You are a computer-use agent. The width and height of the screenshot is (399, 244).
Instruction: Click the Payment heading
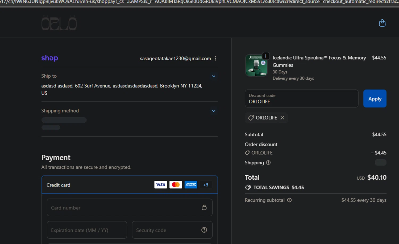click(x=56, y=158)
